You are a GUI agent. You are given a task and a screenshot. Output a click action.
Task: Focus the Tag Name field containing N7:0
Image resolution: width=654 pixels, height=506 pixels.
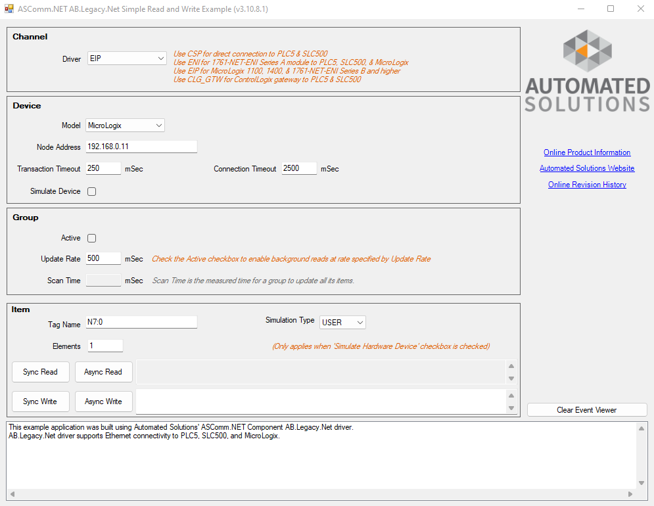(x=141, y=322)
